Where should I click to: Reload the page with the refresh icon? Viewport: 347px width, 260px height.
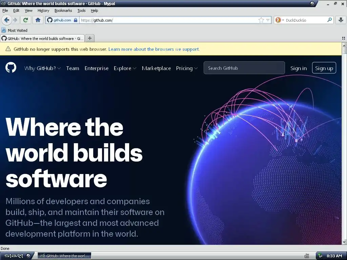[x=25, y=20]
